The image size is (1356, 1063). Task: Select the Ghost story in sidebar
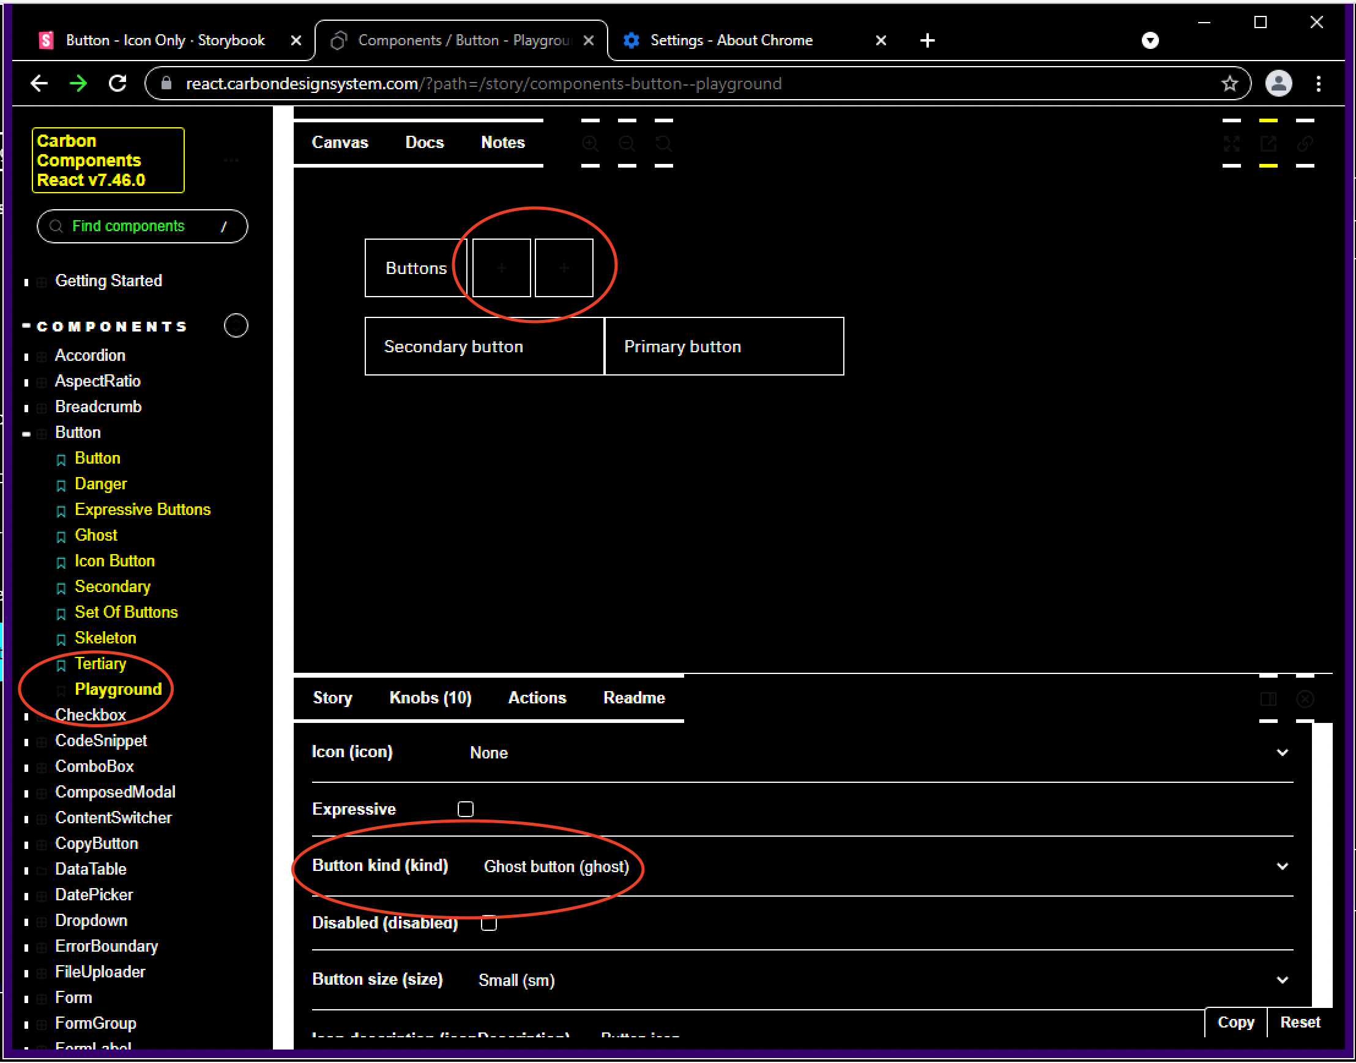[x=96, y=535]
